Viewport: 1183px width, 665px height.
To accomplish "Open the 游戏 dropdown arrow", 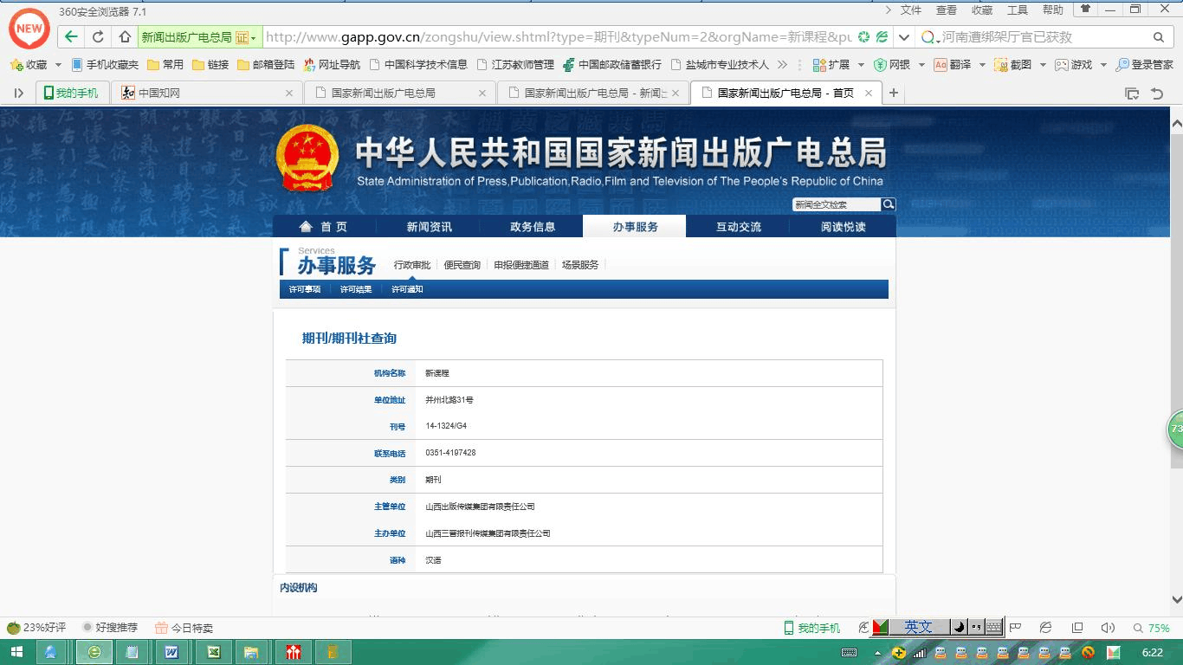I will tap(1103, 65).
